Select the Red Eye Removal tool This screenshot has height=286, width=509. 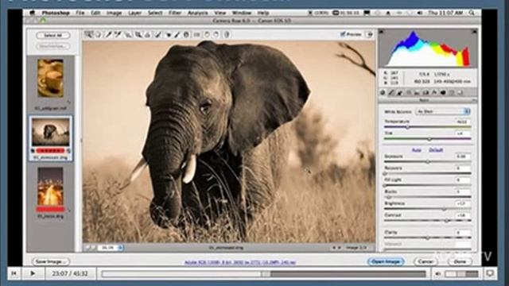pos(168,34)
